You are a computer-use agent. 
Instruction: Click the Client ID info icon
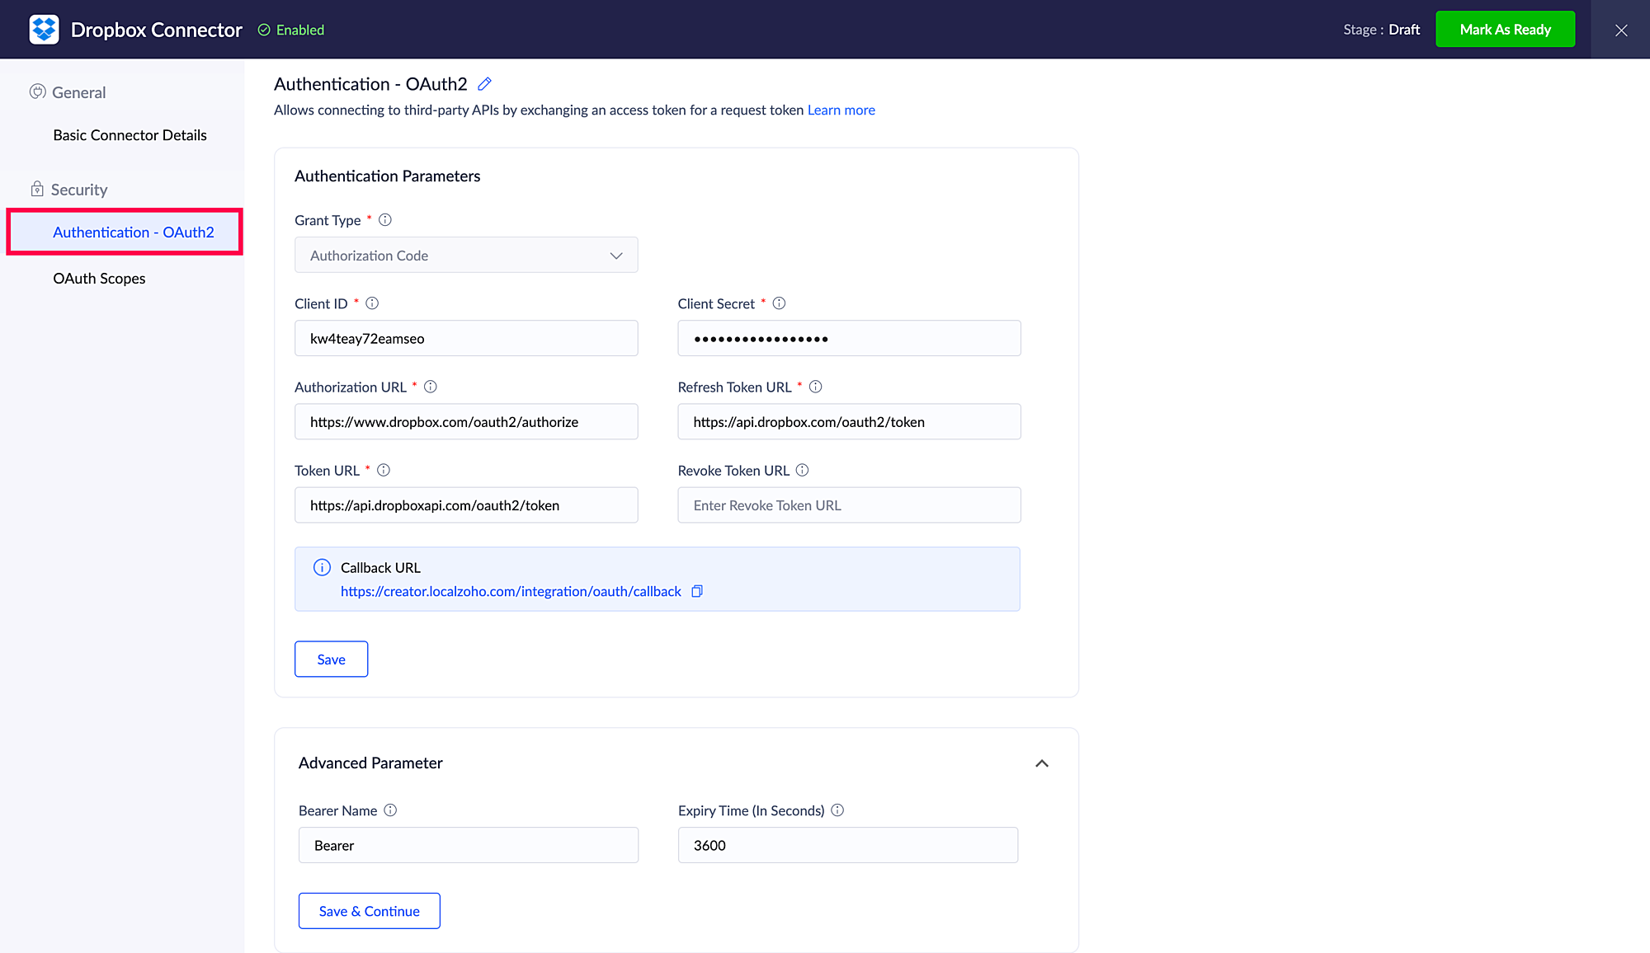[x=372, y=303]
